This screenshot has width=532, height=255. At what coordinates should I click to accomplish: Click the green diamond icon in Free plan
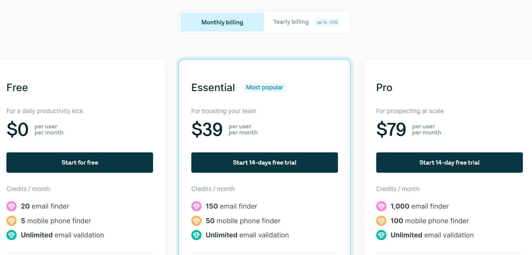tap(12, 235)
